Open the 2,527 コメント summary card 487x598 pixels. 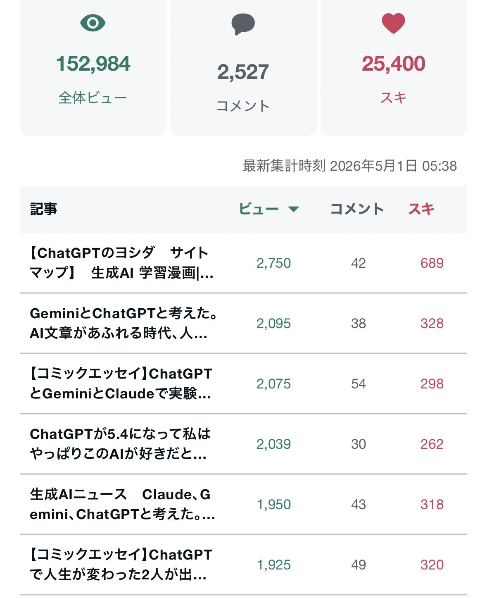(243, 68)
